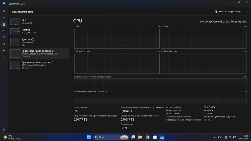Click the Video Decode graph area
Viewport: 251px width, 141px height.
coord(204,63)
